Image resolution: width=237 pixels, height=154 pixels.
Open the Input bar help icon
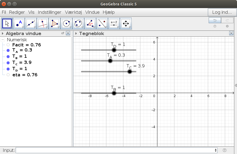click(225, 150)
